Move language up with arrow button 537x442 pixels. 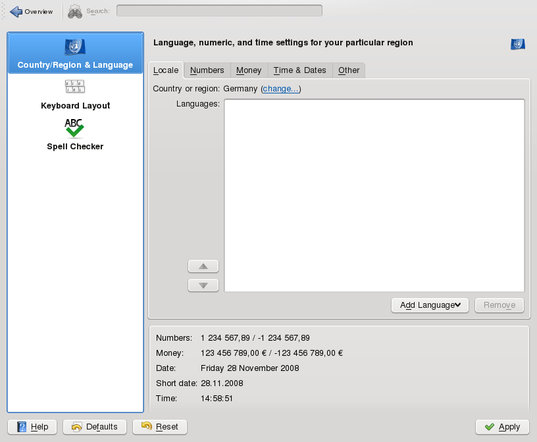coord(203,266)
